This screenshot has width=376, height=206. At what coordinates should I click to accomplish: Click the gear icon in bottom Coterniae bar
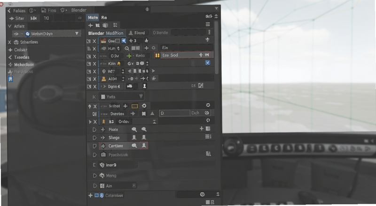[x=203, y=194]
